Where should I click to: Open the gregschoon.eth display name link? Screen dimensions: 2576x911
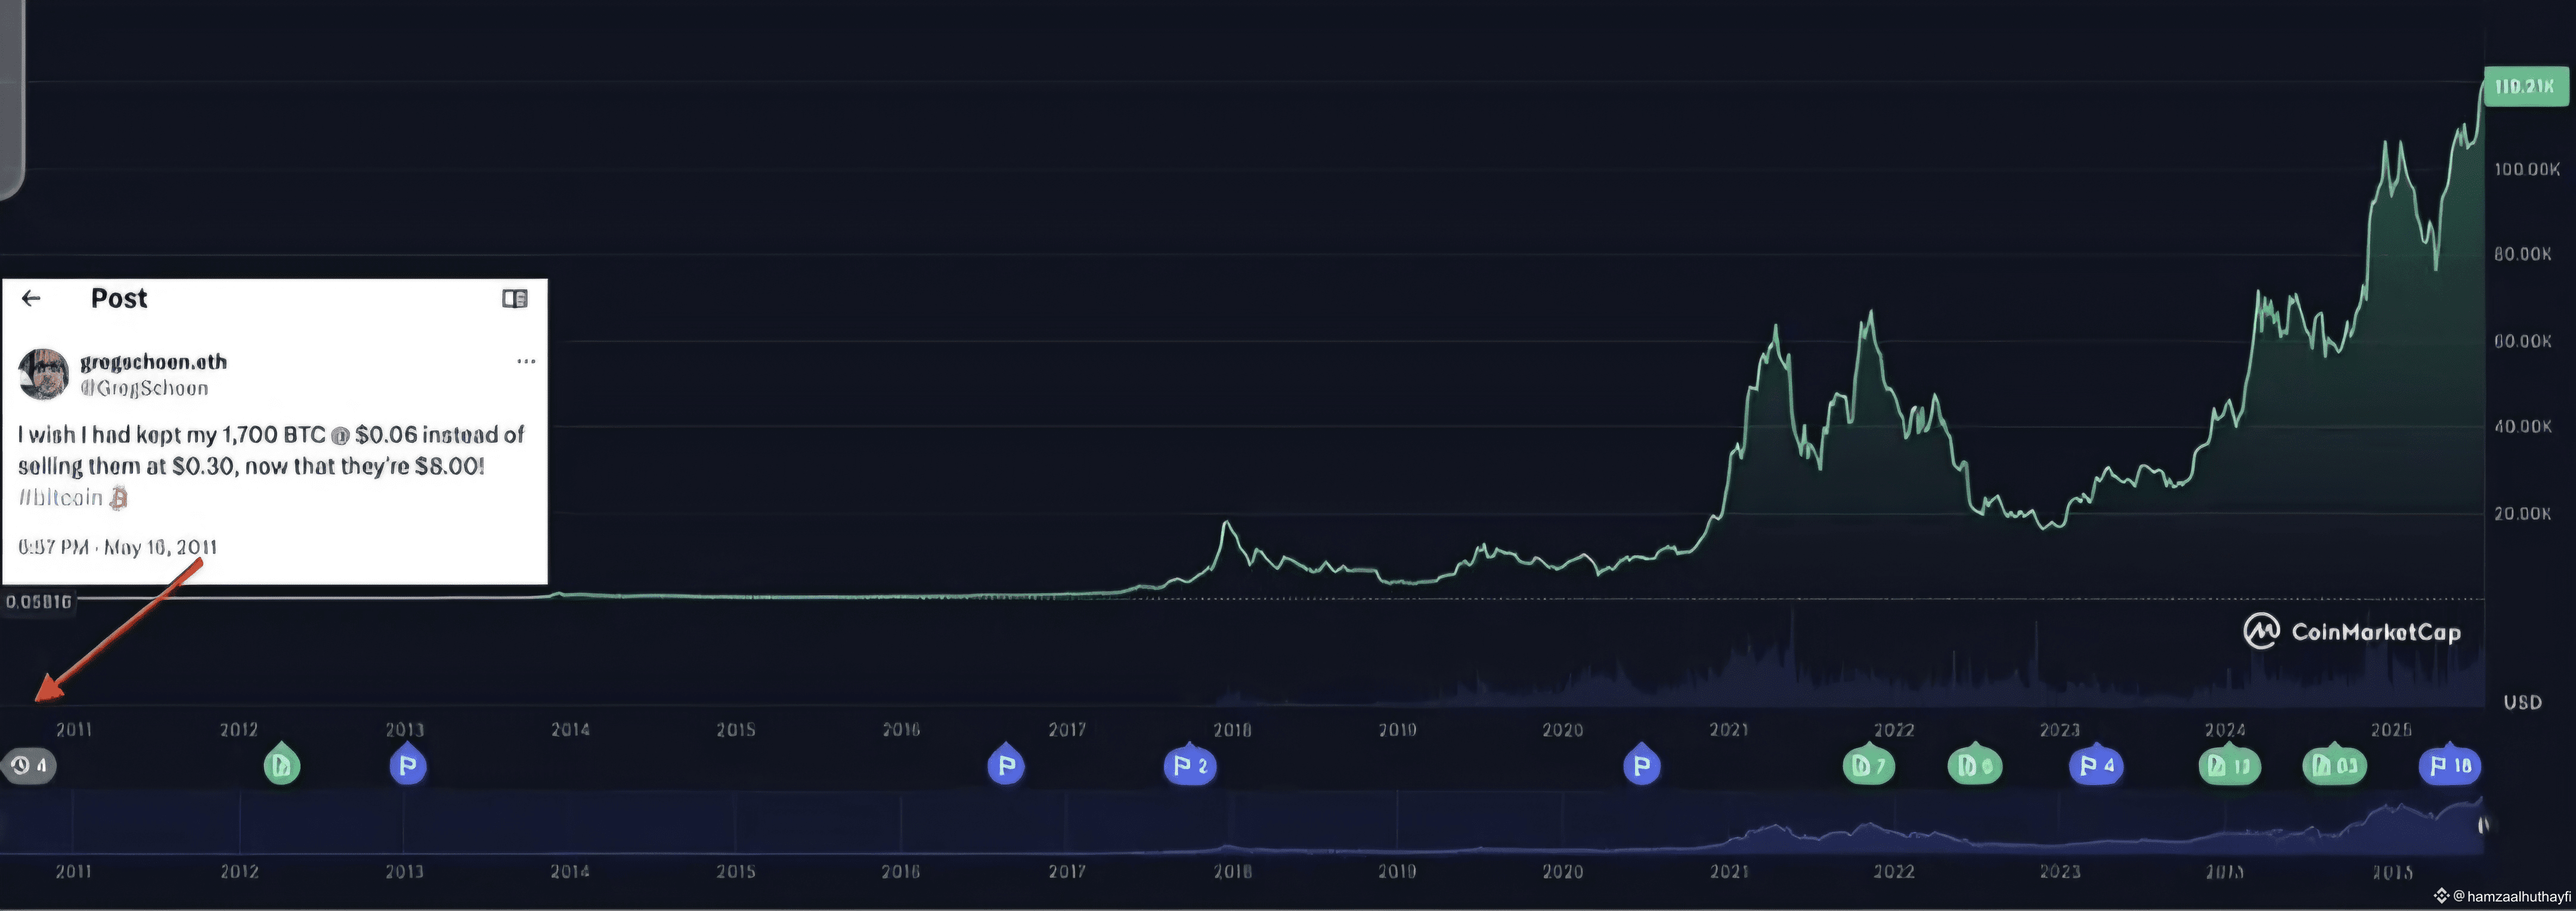[x=153, y=361]
